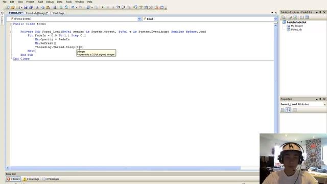Open the Debug menu

pos(50,2)
